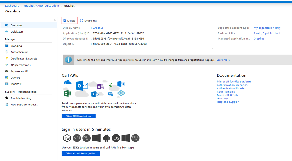Go to Graphus - App registrations breadcrumb
This screenshot has height=161, width=292.
tap(42, 6)
